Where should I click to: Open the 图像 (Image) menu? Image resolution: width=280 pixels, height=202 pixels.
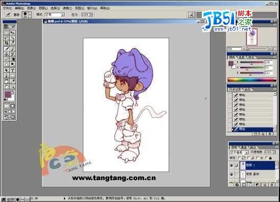[x=31, y=8]
